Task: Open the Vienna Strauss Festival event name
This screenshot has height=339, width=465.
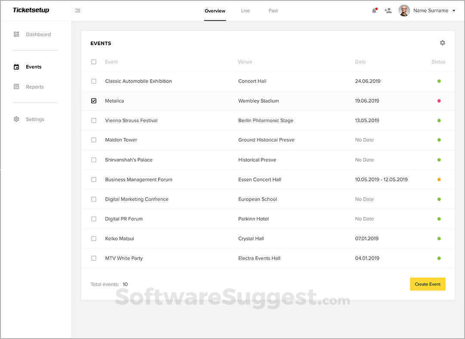Action: (131, 120)
